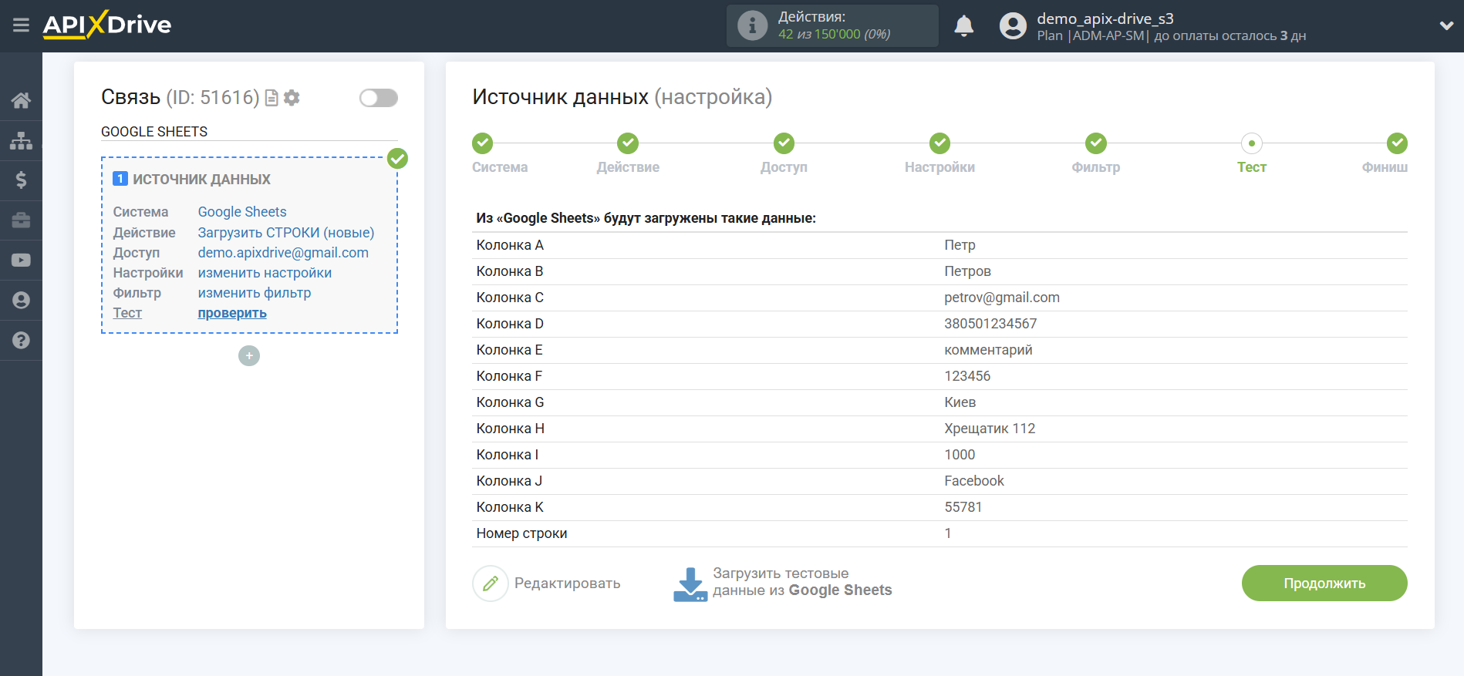Open connections sitemap icon in sidebar
Viewport: 1464px width, 676px height.
21,140
